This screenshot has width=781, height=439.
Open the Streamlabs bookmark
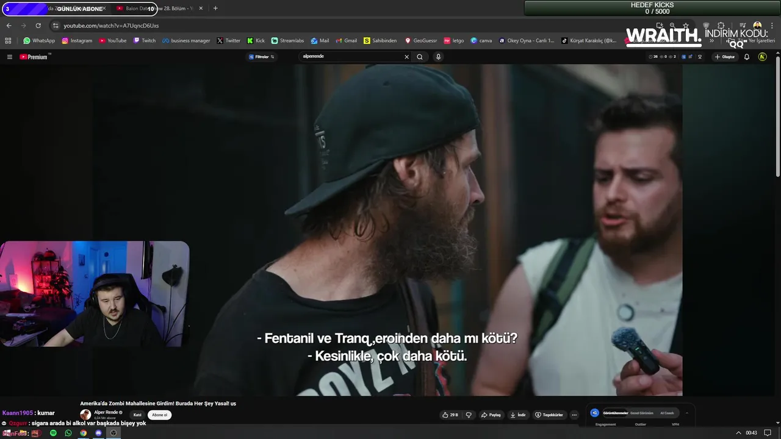287,41
